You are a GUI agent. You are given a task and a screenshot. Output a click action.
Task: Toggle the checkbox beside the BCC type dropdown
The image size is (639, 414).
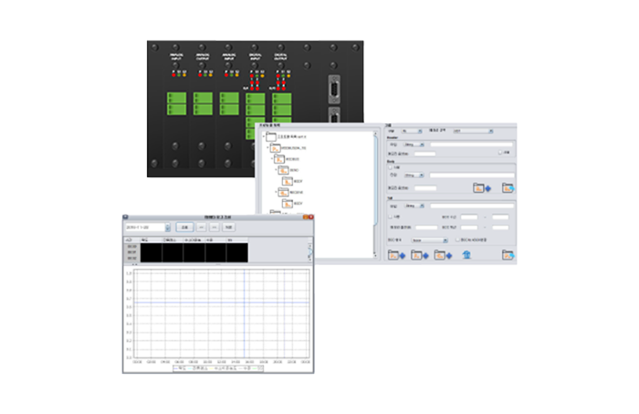coord(457,239)
